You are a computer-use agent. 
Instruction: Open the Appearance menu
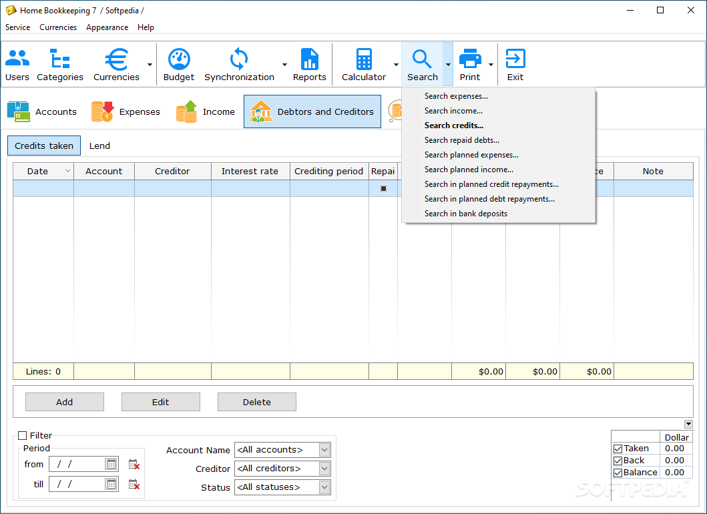coord(107,27)
